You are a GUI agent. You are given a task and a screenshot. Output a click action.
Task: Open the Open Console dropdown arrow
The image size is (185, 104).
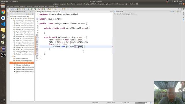(x=177, y=12)
